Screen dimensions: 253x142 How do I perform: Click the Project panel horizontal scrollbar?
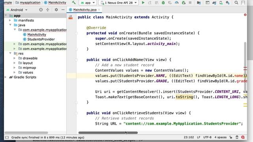26,133
